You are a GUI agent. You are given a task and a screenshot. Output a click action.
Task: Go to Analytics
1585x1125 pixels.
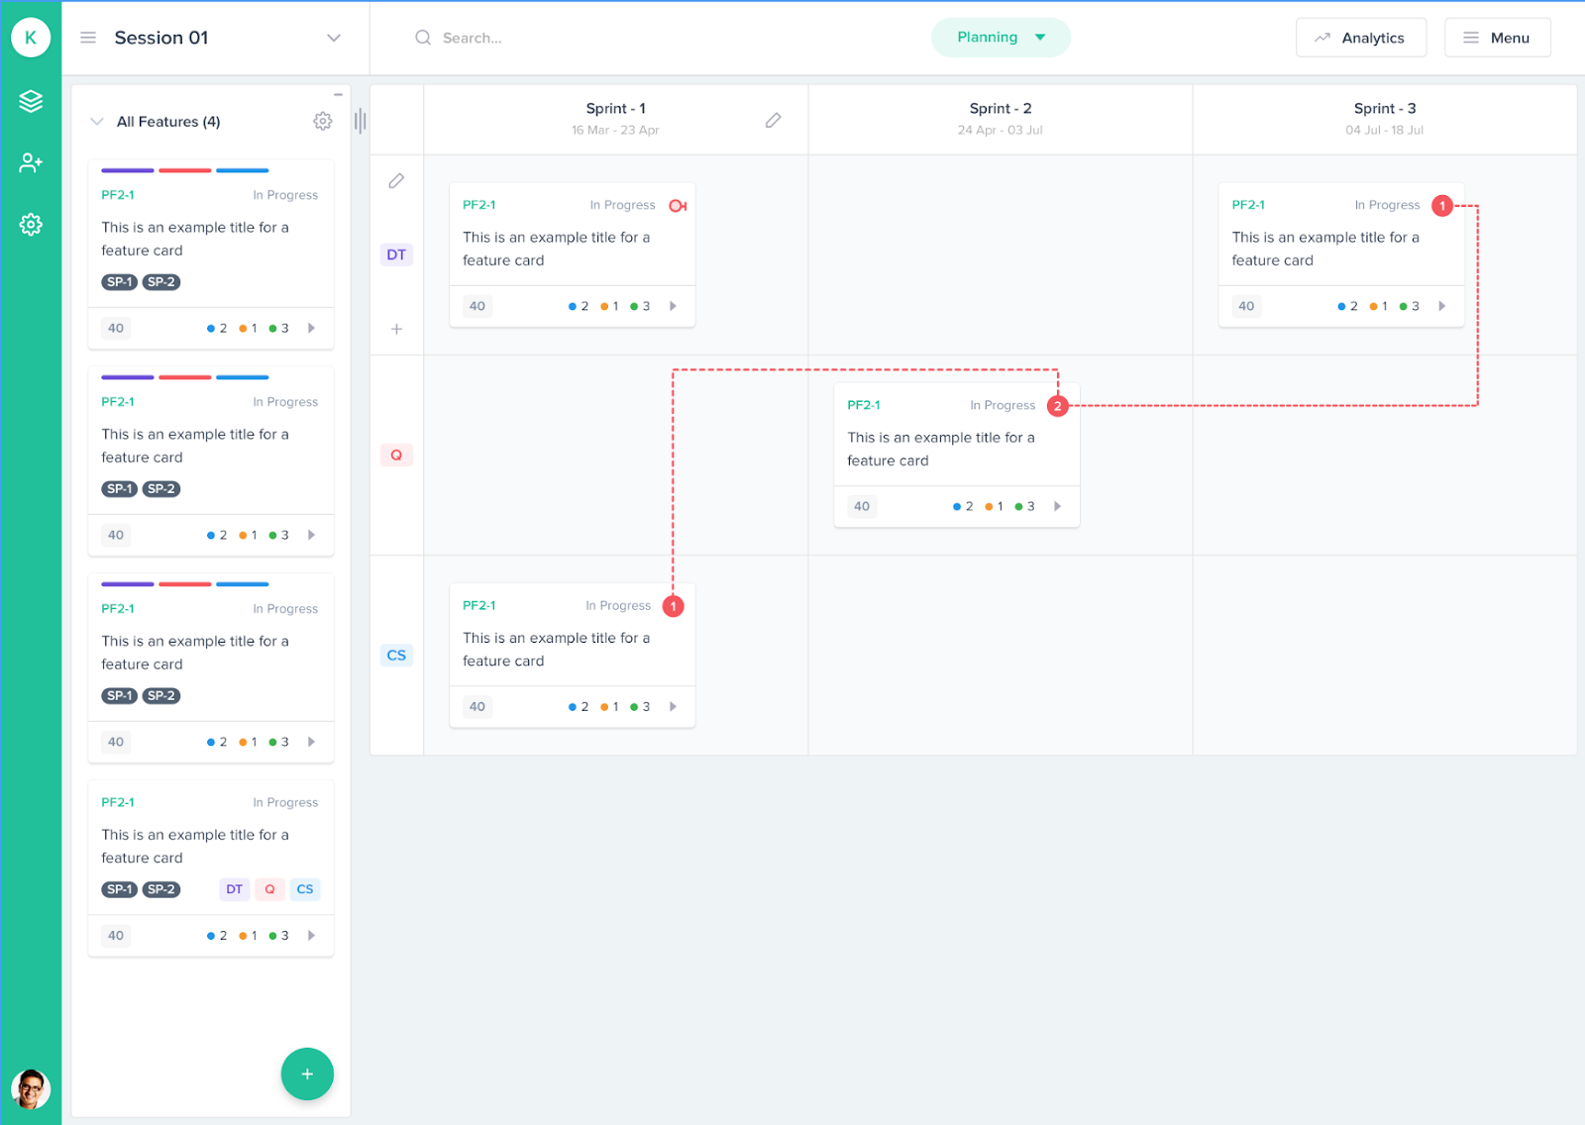coord(1361,37)
